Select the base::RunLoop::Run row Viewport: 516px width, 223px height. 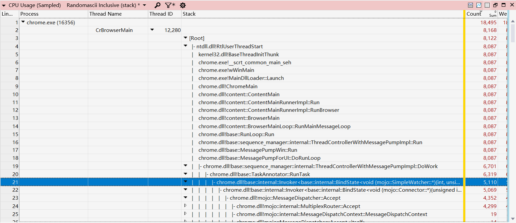[253, 134]
